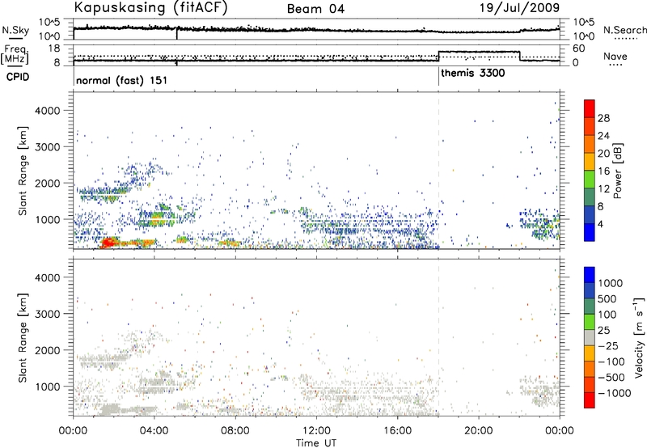The width and height of the screenshot is (647, 448).
Task: Click the dashed 18:00 marker in power panel
Action: [x=438, y=171]
